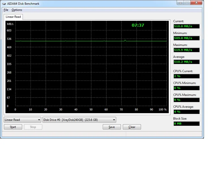Click the AIDA64 Disk Benchmark window title
This screenshot has height=173, width=217.
(23, 4)
